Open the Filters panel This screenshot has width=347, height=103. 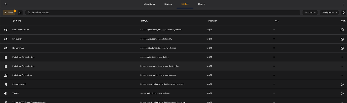tap(9, 12)
